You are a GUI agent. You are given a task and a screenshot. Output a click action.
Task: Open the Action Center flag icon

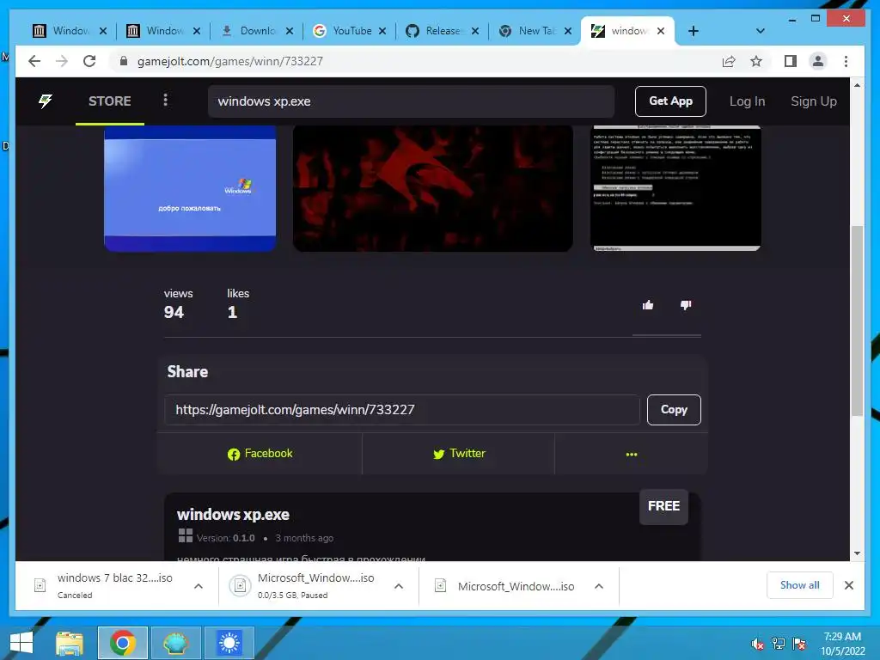click(x=799, y=643)
